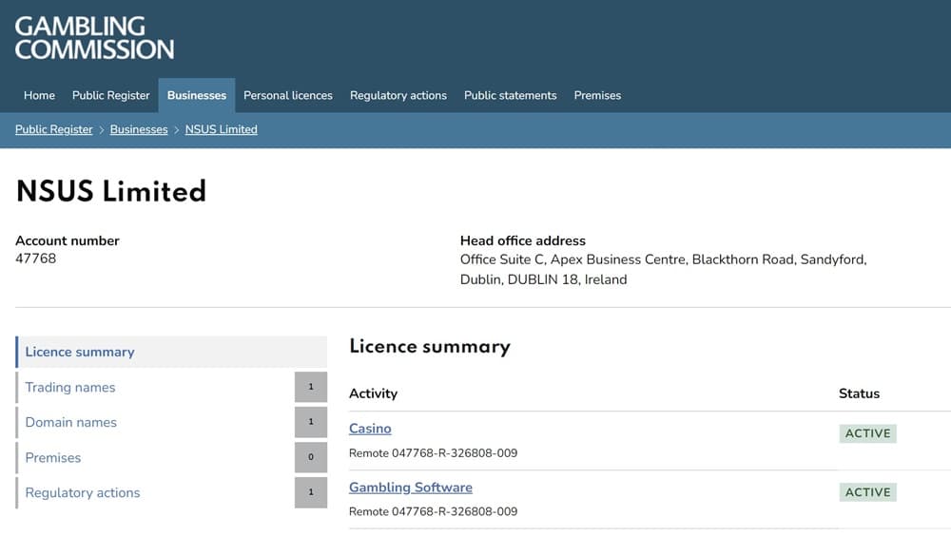Viewport: 951px width, 536px height.
Task: Click the Casino remote licence number text
Action: [x=433, y=453]
